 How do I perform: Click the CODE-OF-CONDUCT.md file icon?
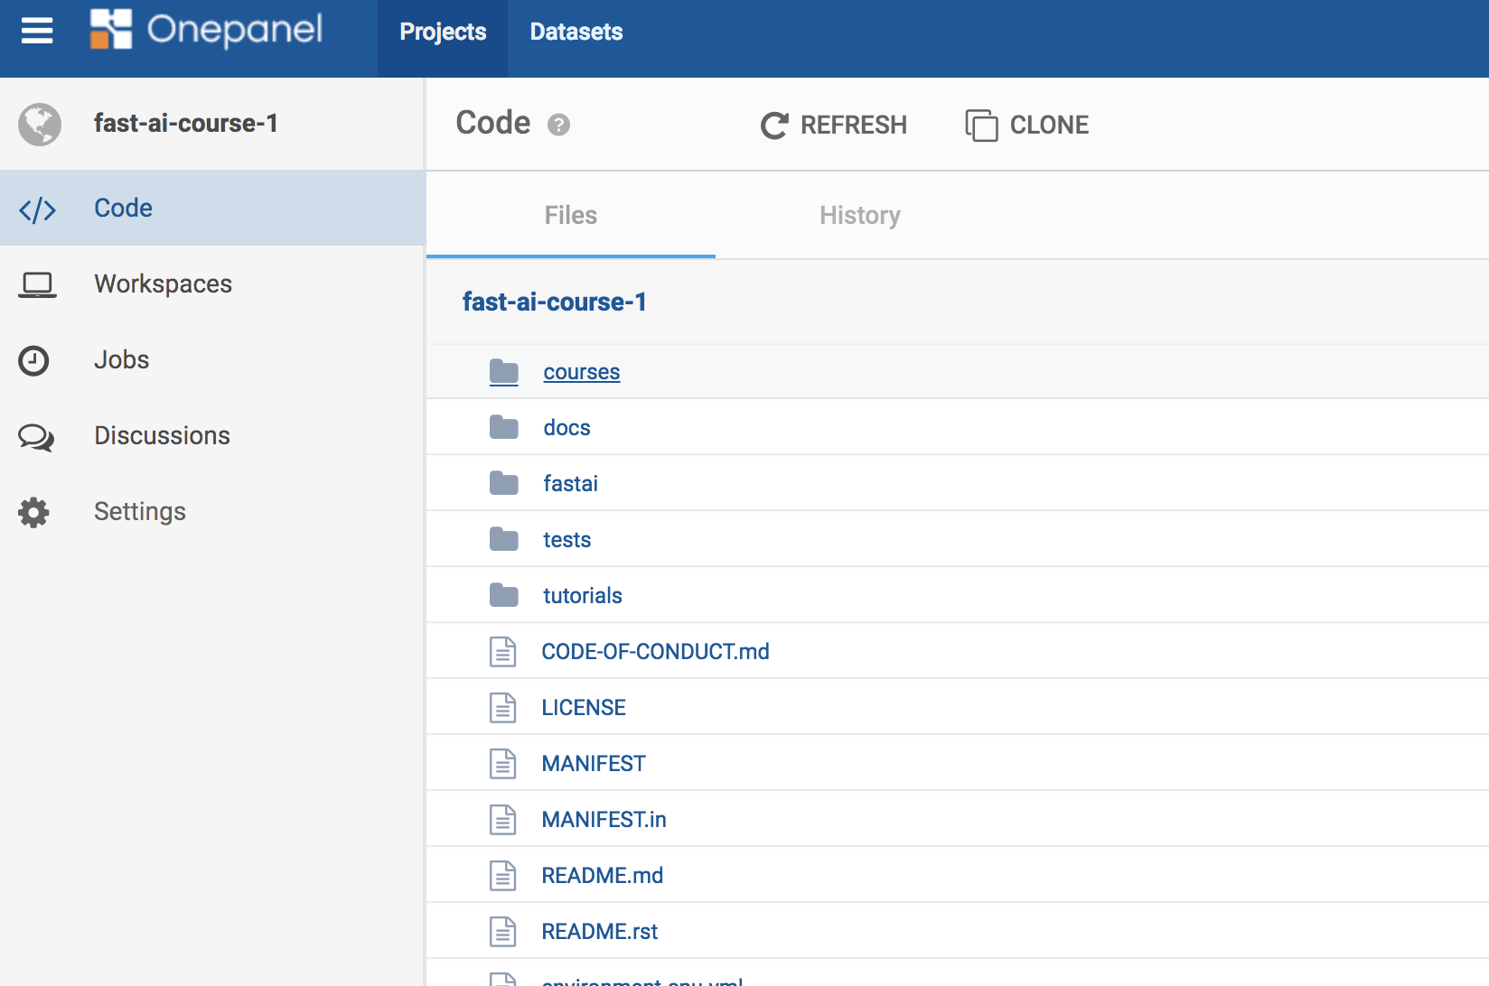click(503, 651)
